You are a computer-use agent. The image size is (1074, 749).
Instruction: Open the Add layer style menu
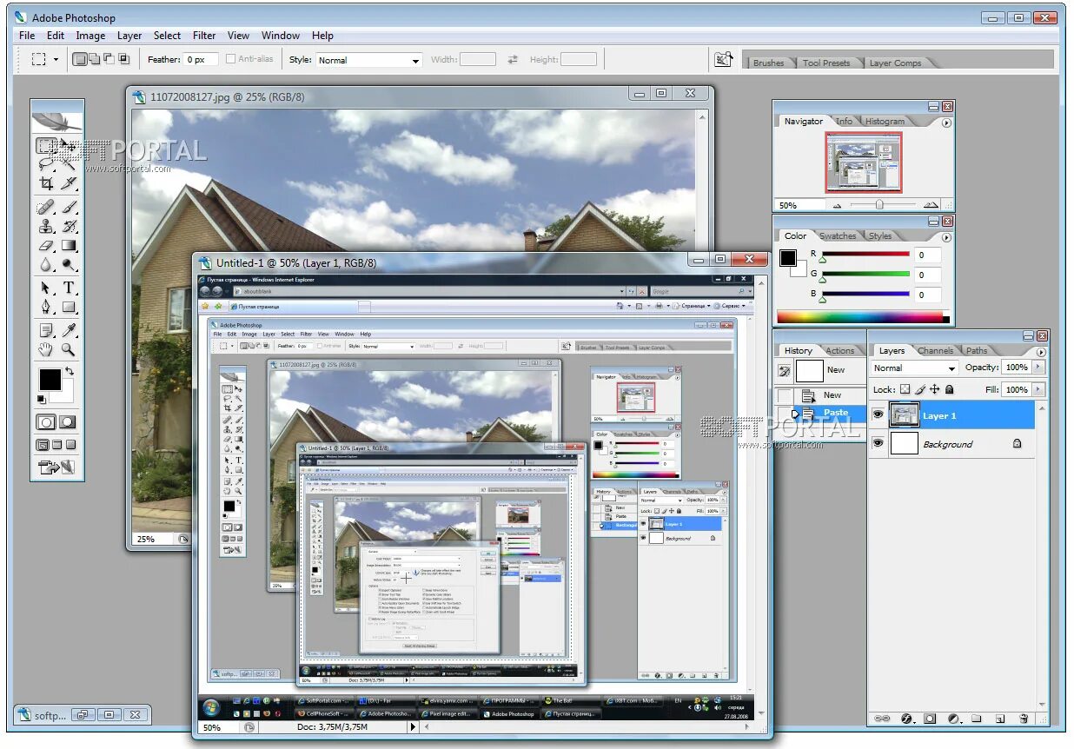pos(906,719)
